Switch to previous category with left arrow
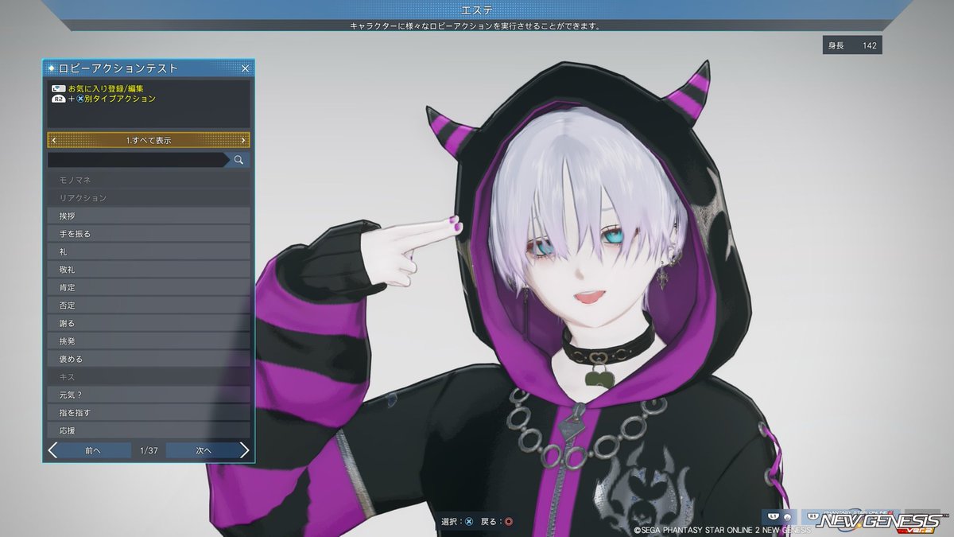This screenshot has height=537, width=954. coord(54,141)
